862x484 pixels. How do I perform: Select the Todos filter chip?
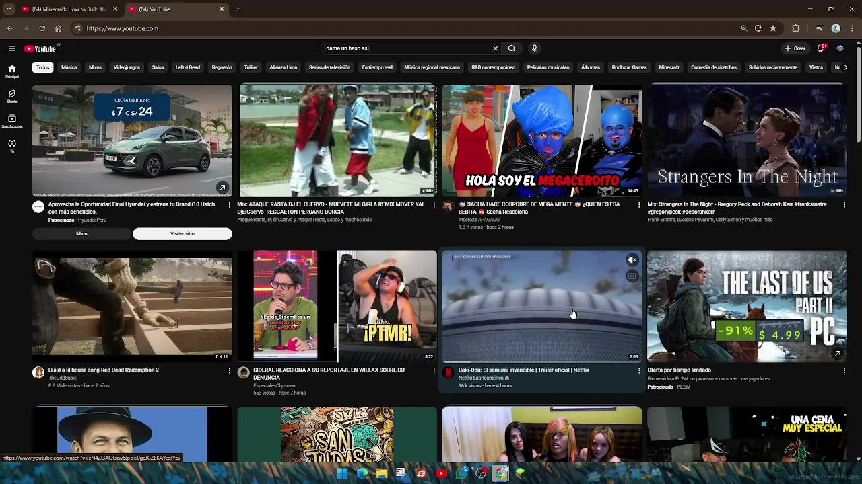[x=43, y=67]
